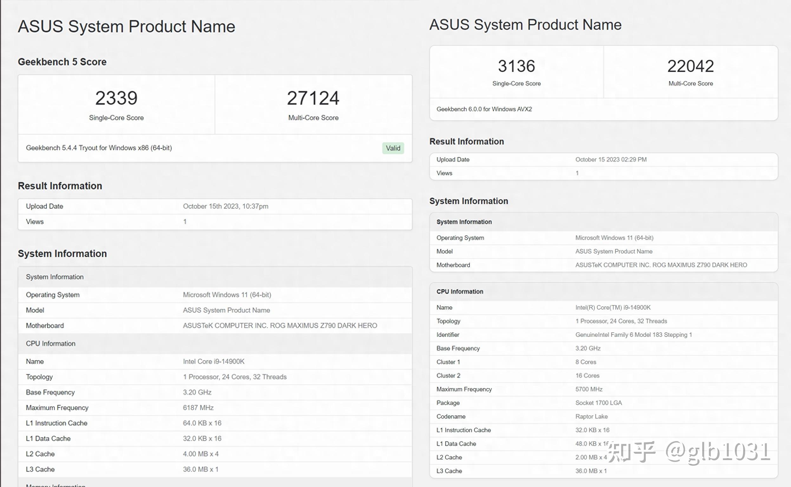The image size is (791, 487).
Task: Click the left ASUS System Product Name title
Action: tap(126, 26)
